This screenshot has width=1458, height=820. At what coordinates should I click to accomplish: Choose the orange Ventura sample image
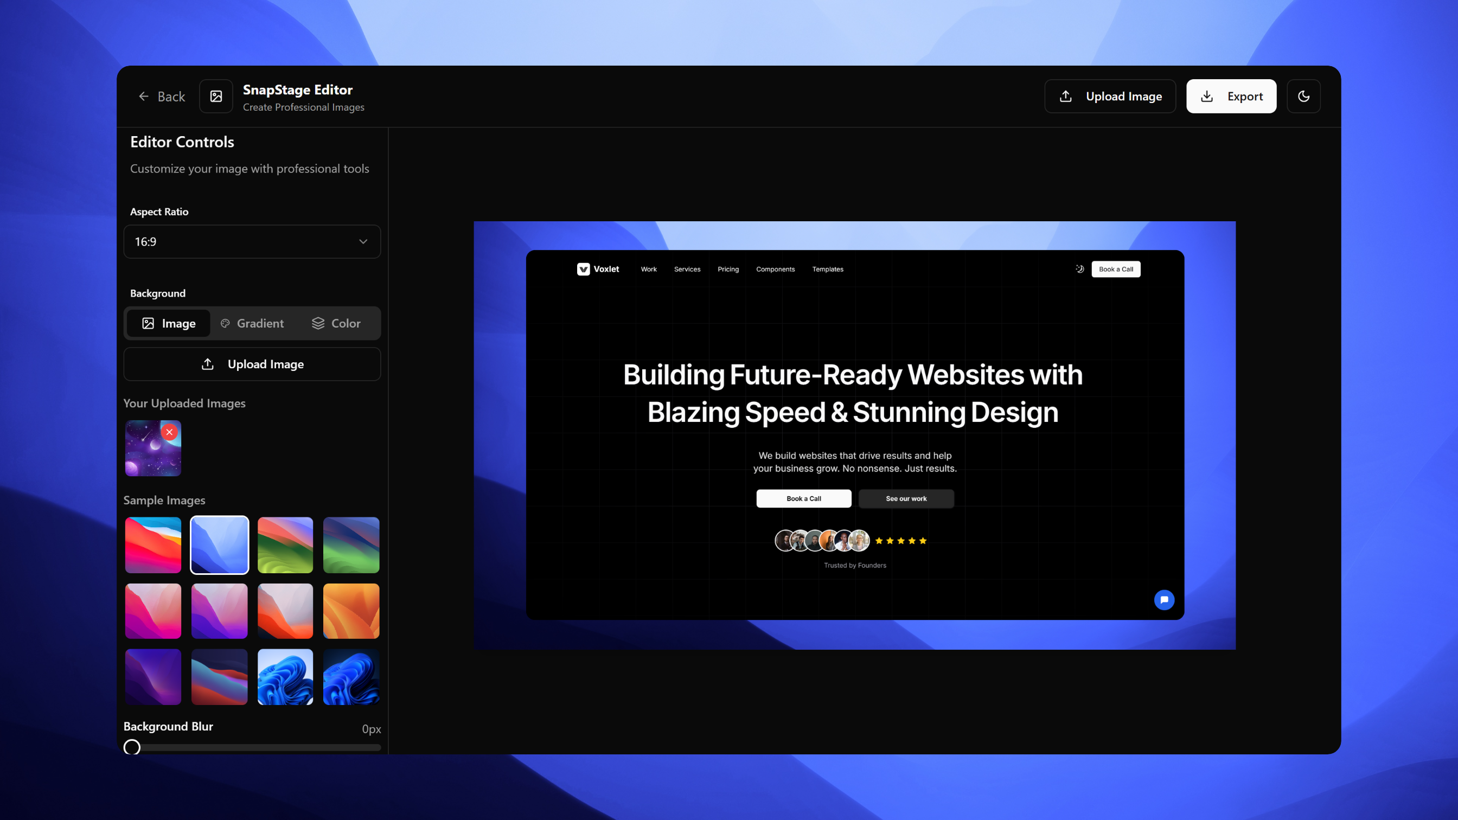tap(351, 611)
